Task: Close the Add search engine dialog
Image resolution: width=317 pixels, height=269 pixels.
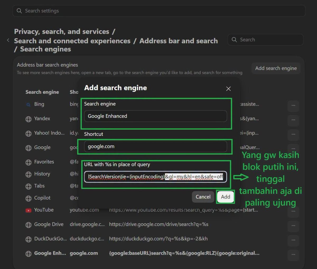Action: pyautogui.click(x=229, y=89)
